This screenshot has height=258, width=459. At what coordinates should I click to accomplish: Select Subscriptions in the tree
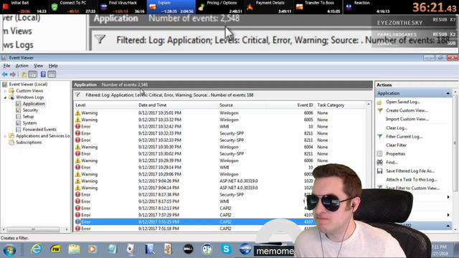[29, 143]
